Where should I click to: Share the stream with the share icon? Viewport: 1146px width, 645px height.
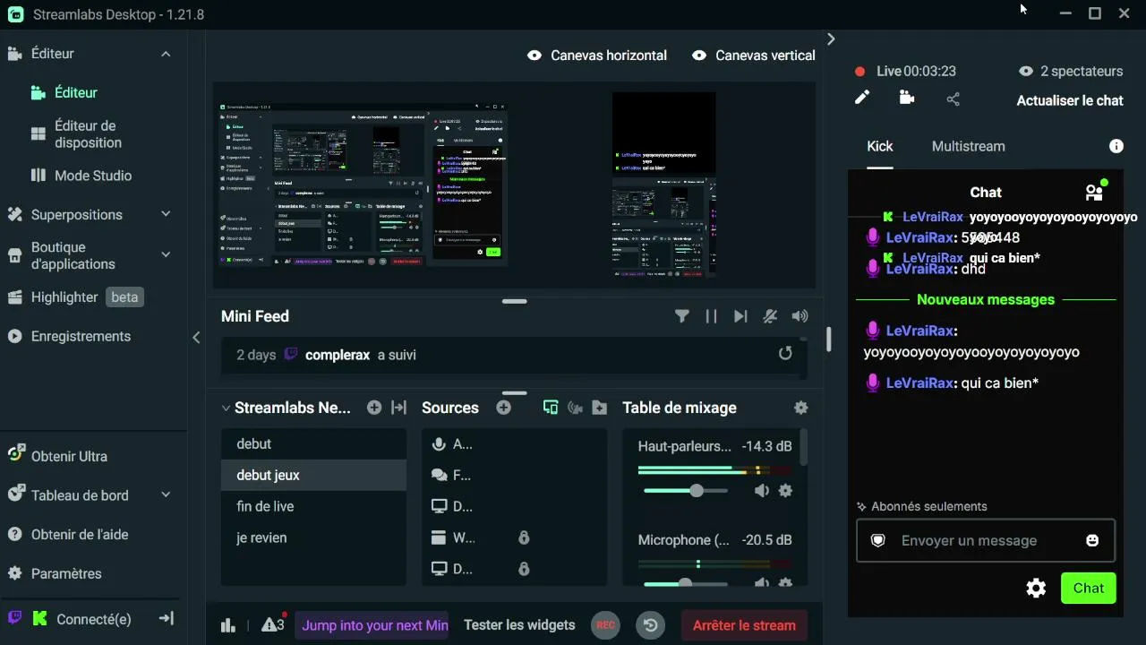pyautogui.click(x=953, y=99)
